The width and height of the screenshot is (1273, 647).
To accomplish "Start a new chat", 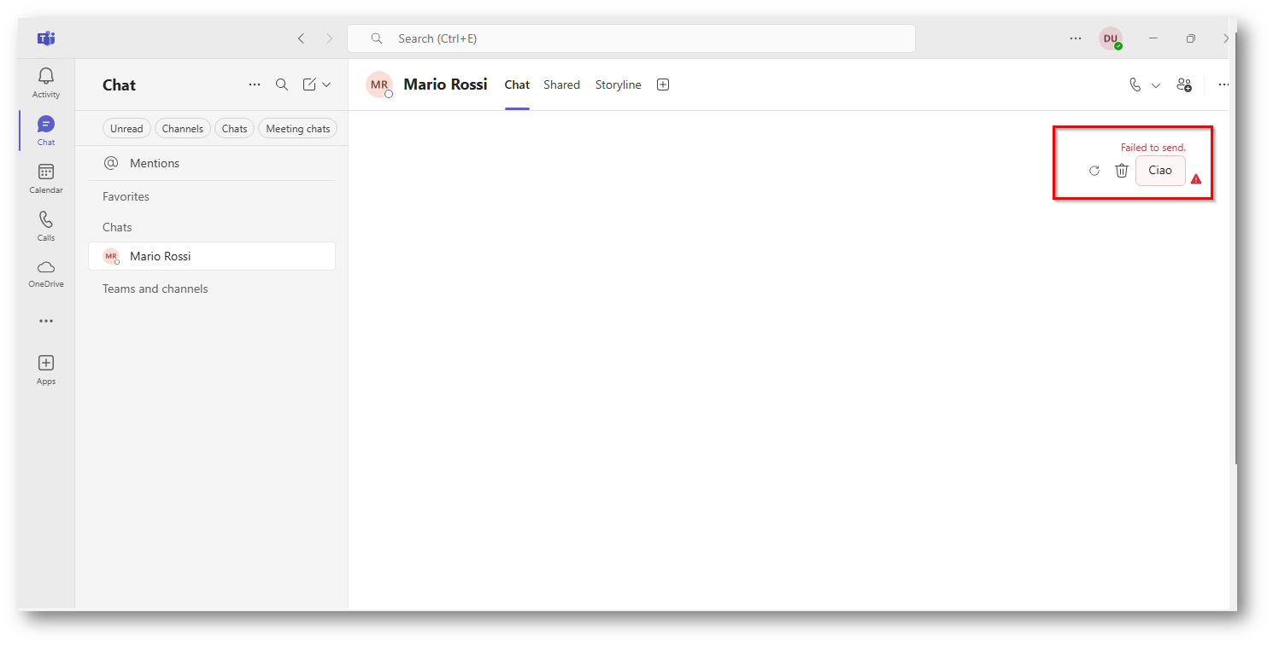I will pyautogui.click(x=309, y=85).
